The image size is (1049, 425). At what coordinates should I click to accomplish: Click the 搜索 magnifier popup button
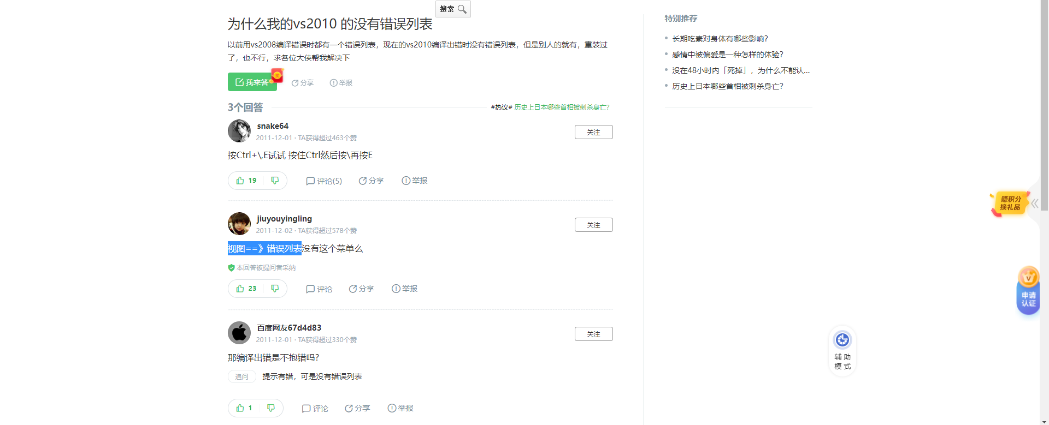click(453, 9)
